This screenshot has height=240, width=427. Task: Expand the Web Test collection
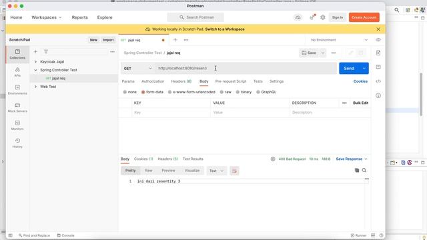click(35, 87)
